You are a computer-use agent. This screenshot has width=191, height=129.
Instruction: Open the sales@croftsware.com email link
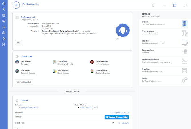pyautogui.click(x=30, y=108)
